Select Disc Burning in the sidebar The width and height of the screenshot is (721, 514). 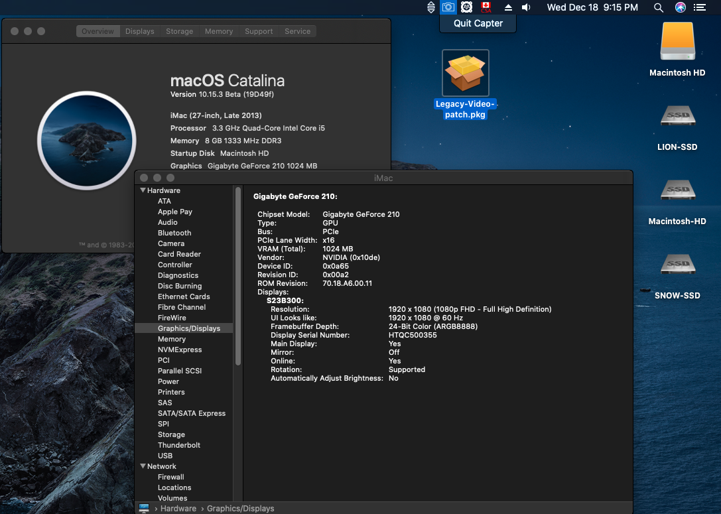click(x=184, y=285)
